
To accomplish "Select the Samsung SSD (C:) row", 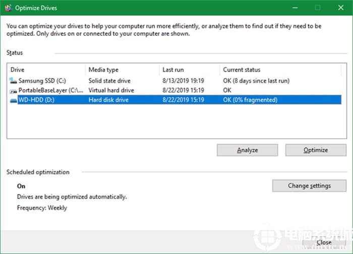I will [174, 81].
